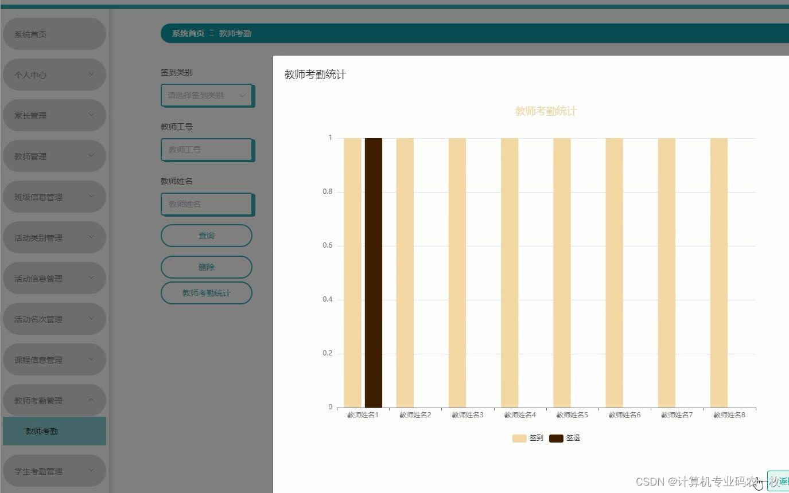Collapse the 教师考勤管理 chevron
789x493 pixels.
coord(91,400)
